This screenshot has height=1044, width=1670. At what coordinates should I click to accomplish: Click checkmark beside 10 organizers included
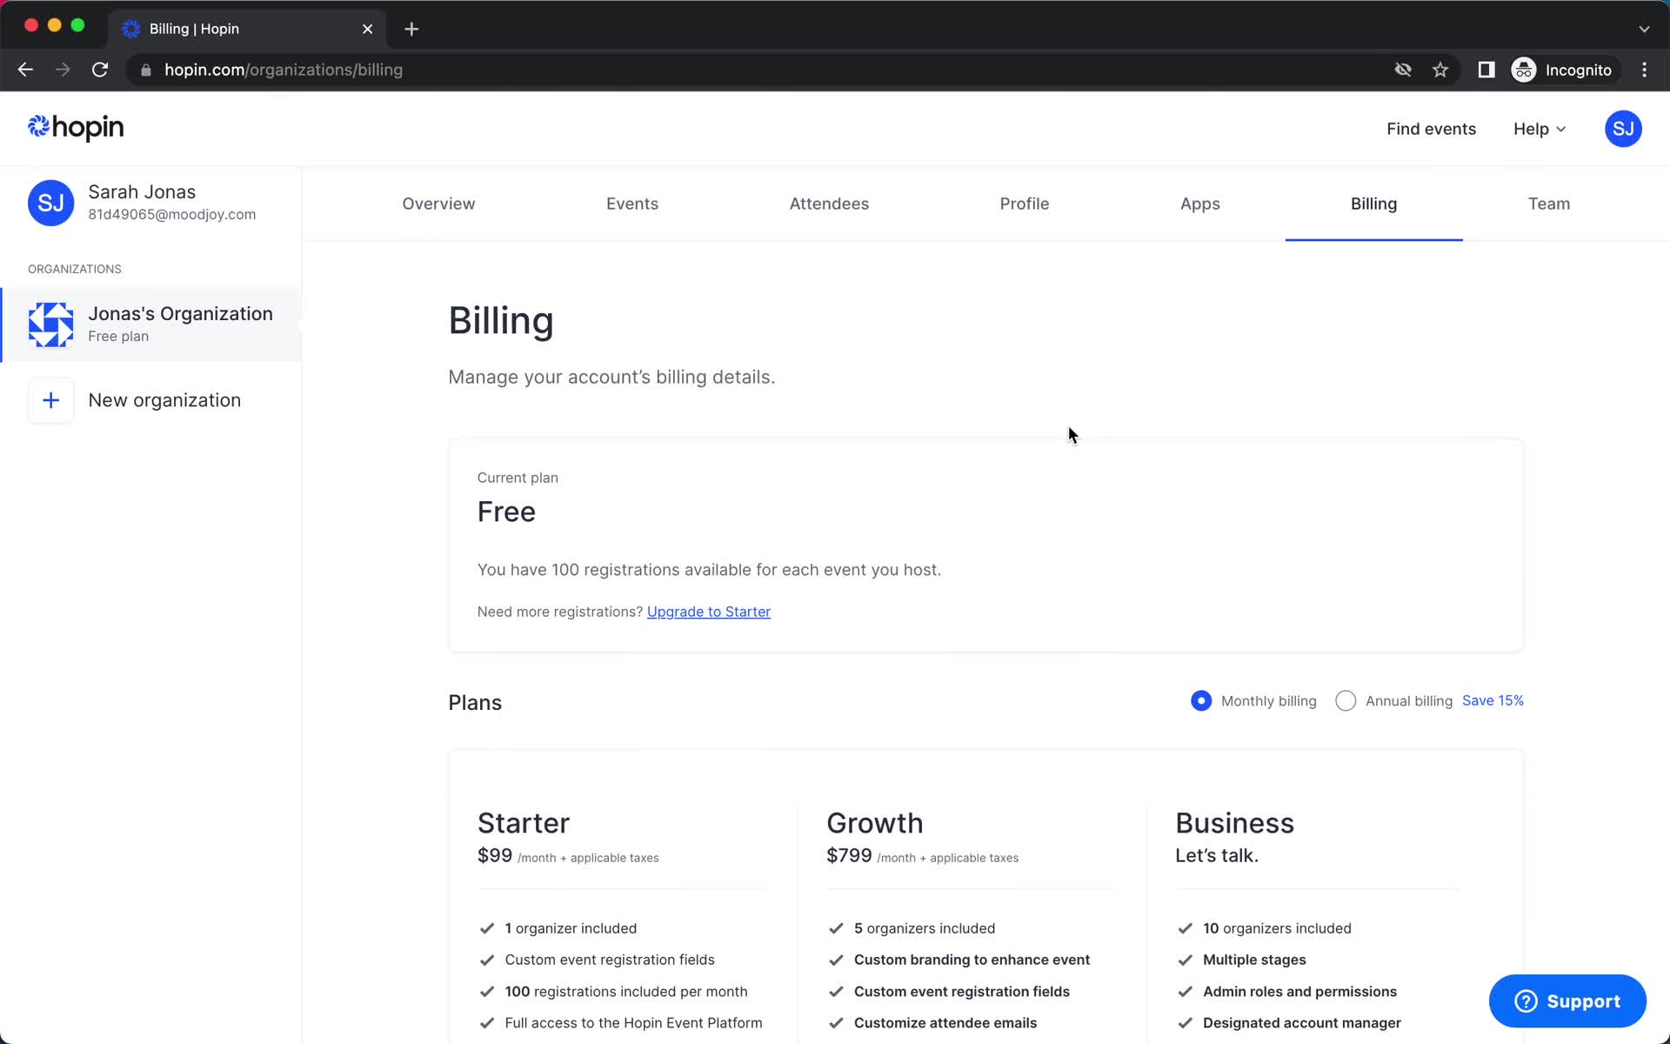tap(1185, 928)
